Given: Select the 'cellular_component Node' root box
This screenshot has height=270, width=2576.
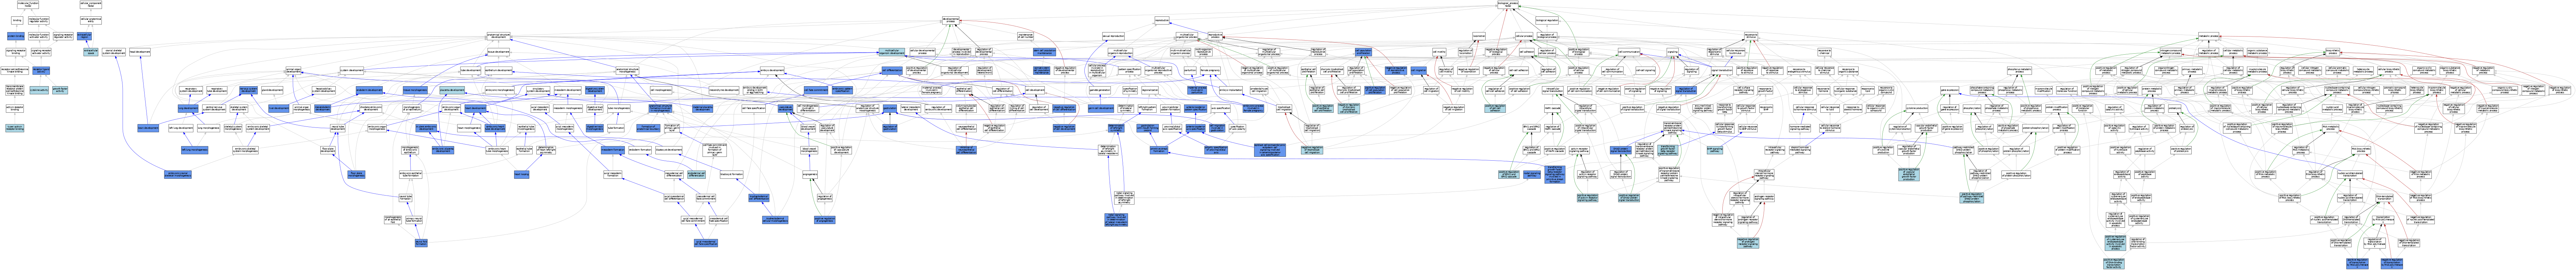Looking at the screenshot, I should pyautogui.click(x=91, y=4).
